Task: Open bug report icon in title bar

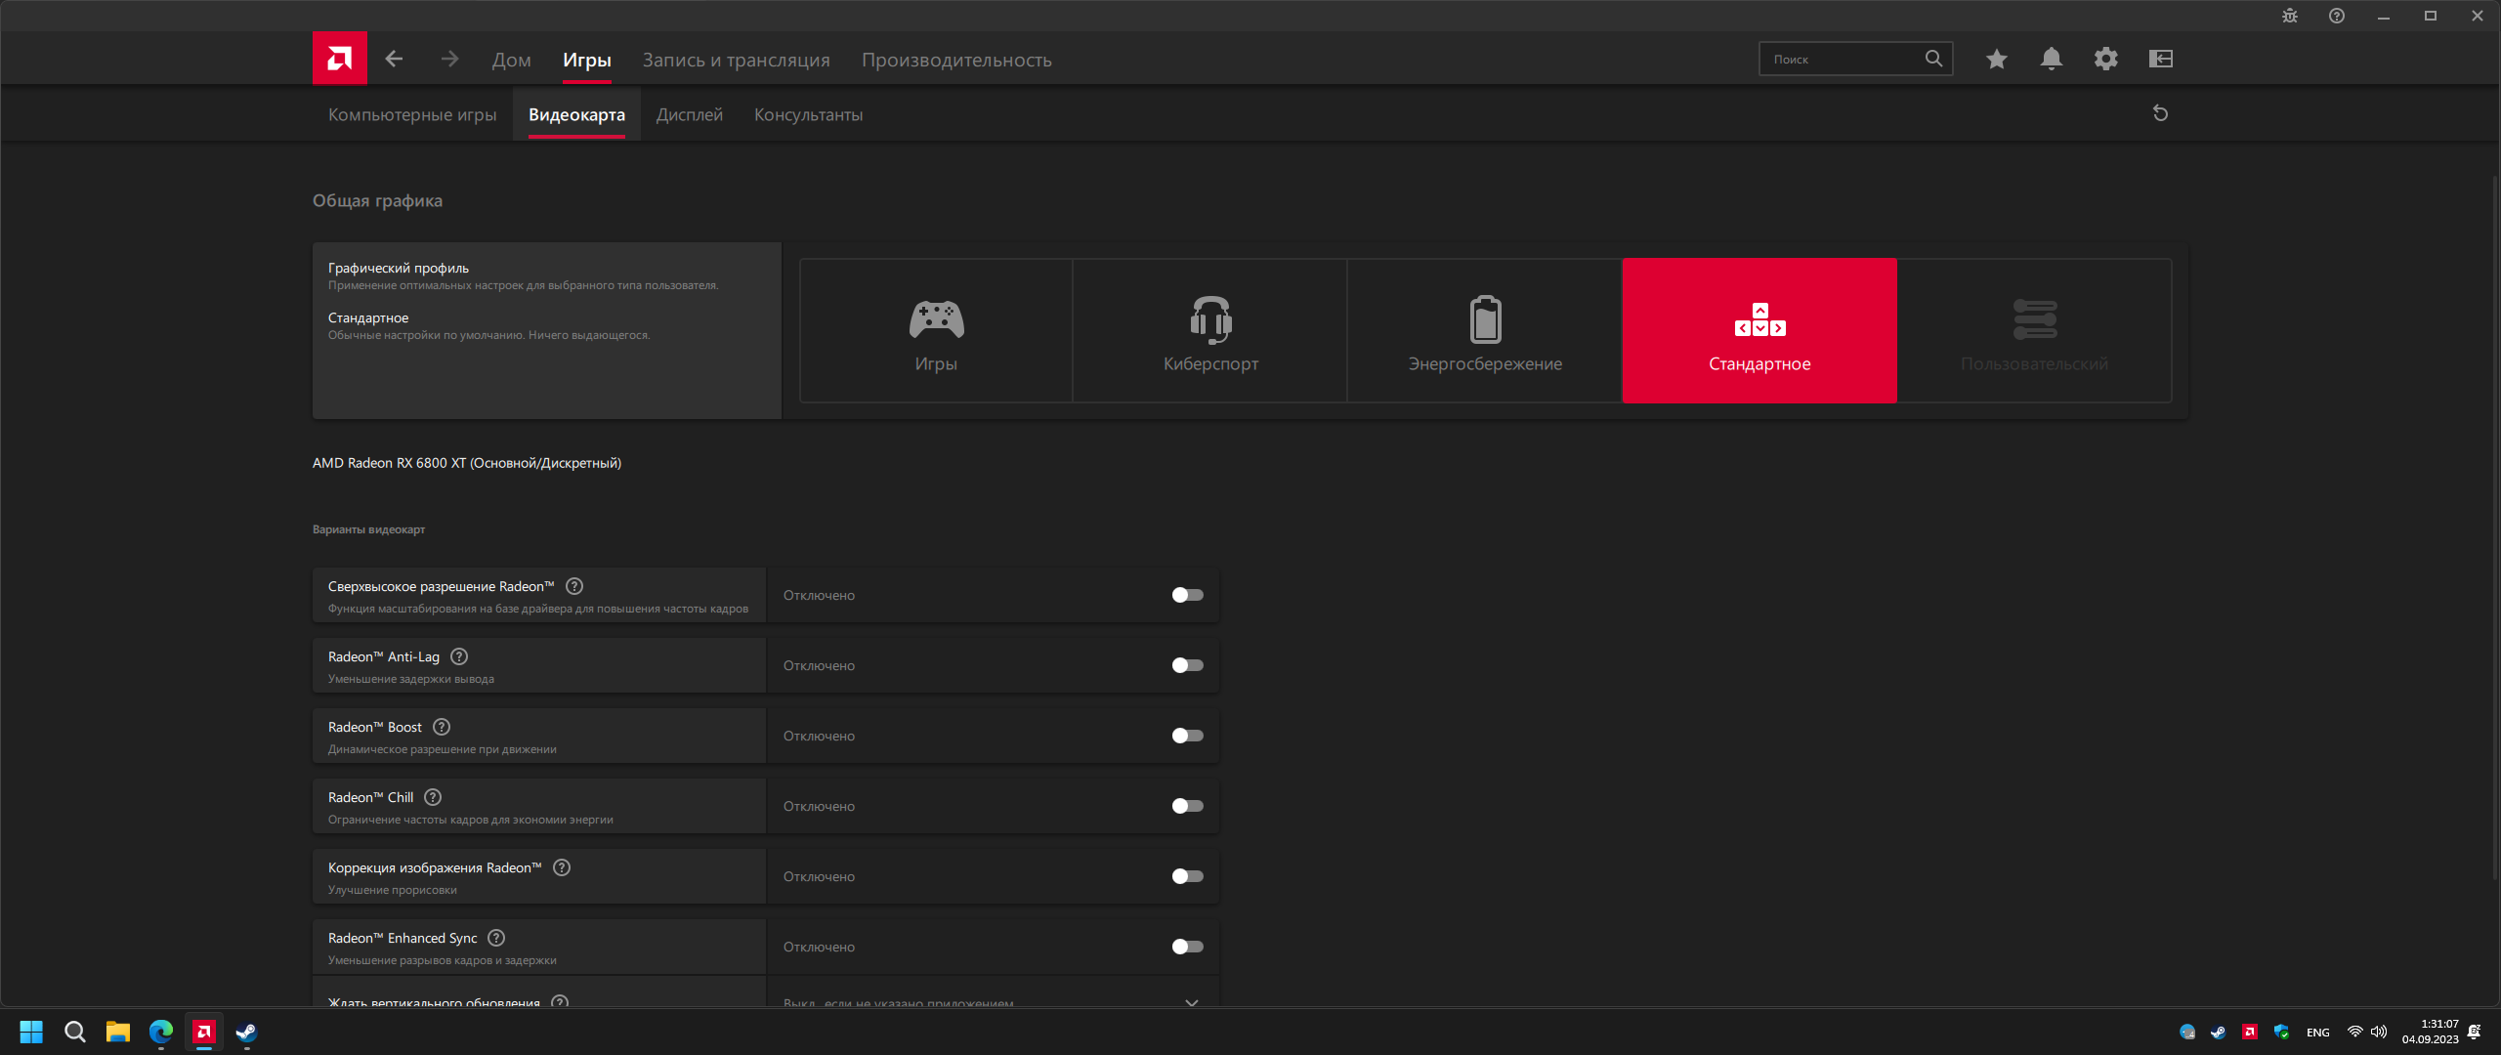Action: [2289, 16]
